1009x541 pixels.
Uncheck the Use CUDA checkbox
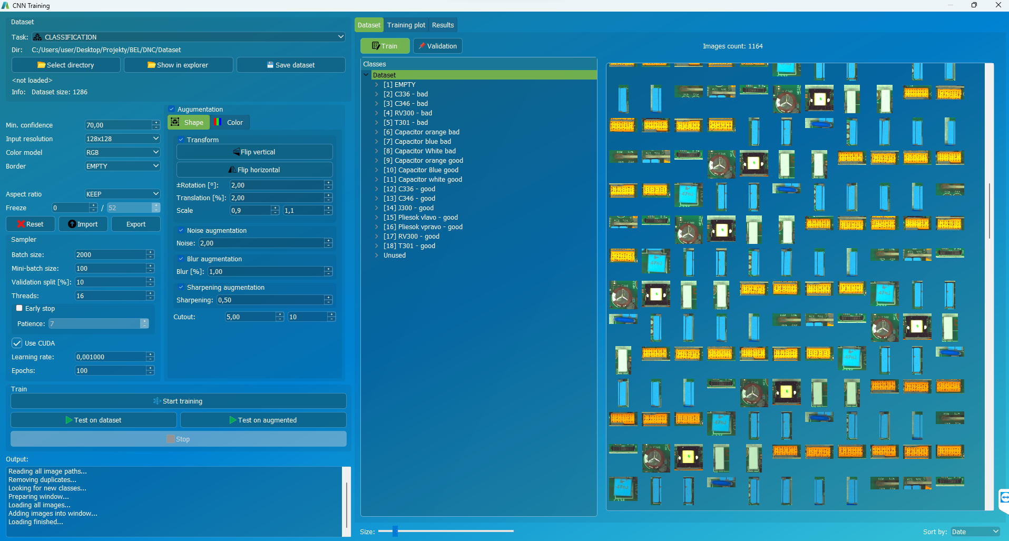pyautogui.click(x=17, y=343)
